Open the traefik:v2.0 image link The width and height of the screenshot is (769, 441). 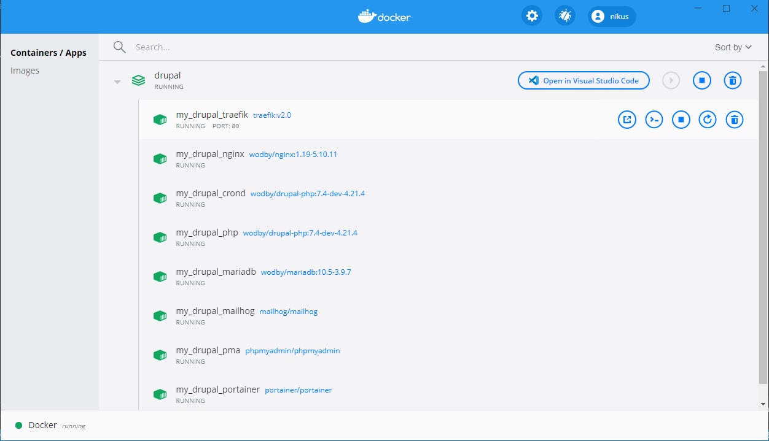coord(272,115)
